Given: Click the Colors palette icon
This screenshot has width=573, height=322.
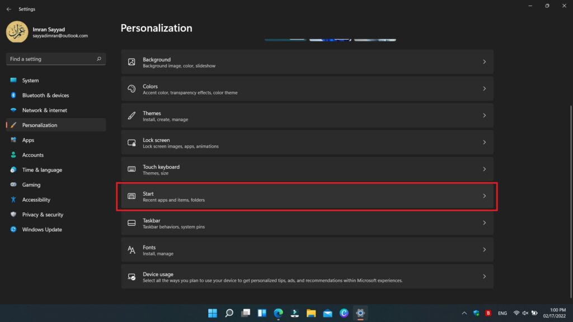Looking at the screenshot, I should click(131, 89).
